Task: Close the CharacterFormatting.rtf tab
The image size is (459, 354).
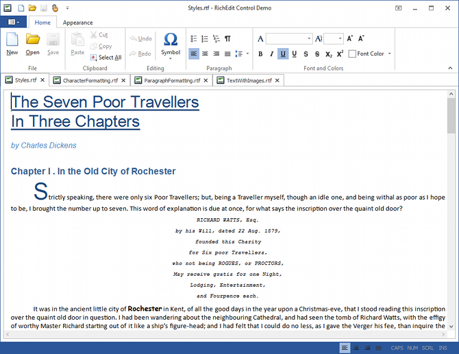Action: click(x=123, y=80)
